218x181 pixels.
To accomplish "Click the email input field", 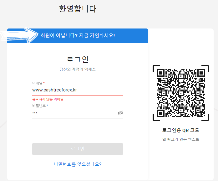I will point(78,90).
